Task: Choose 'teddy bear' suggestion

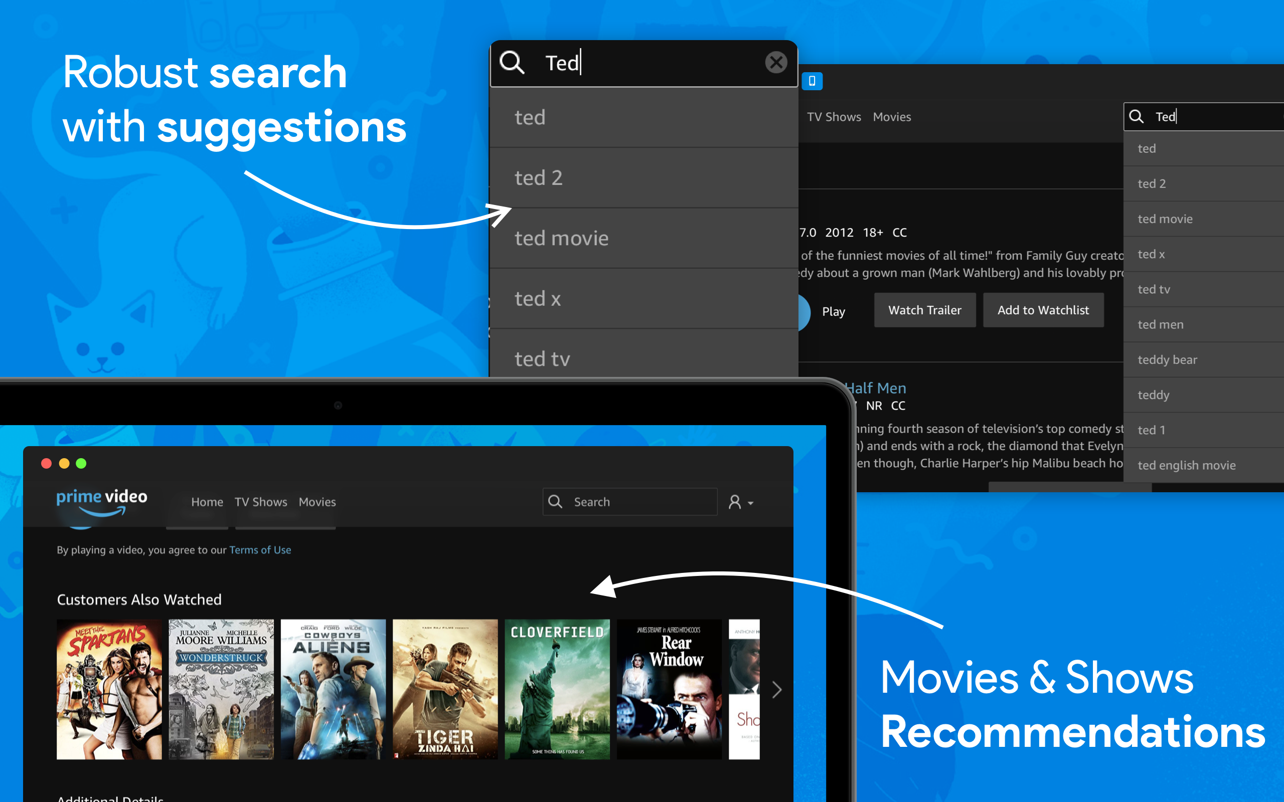Action: coord(1203,359)
